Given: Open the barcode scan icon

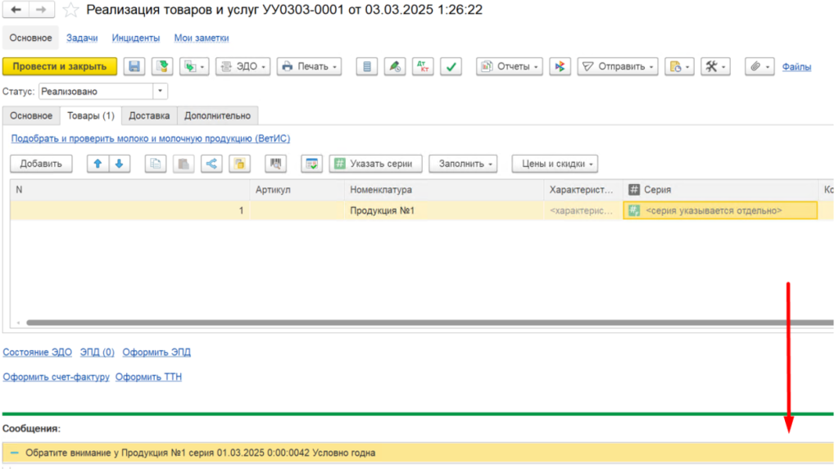Looking at the screenshot, I should pos(275,164).
